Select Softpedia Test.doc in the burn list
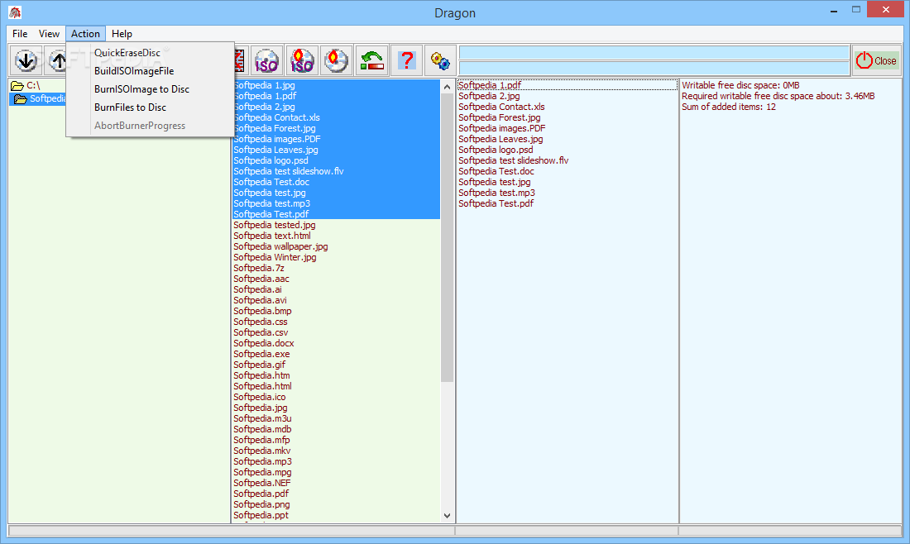 [x=496, y=171]
